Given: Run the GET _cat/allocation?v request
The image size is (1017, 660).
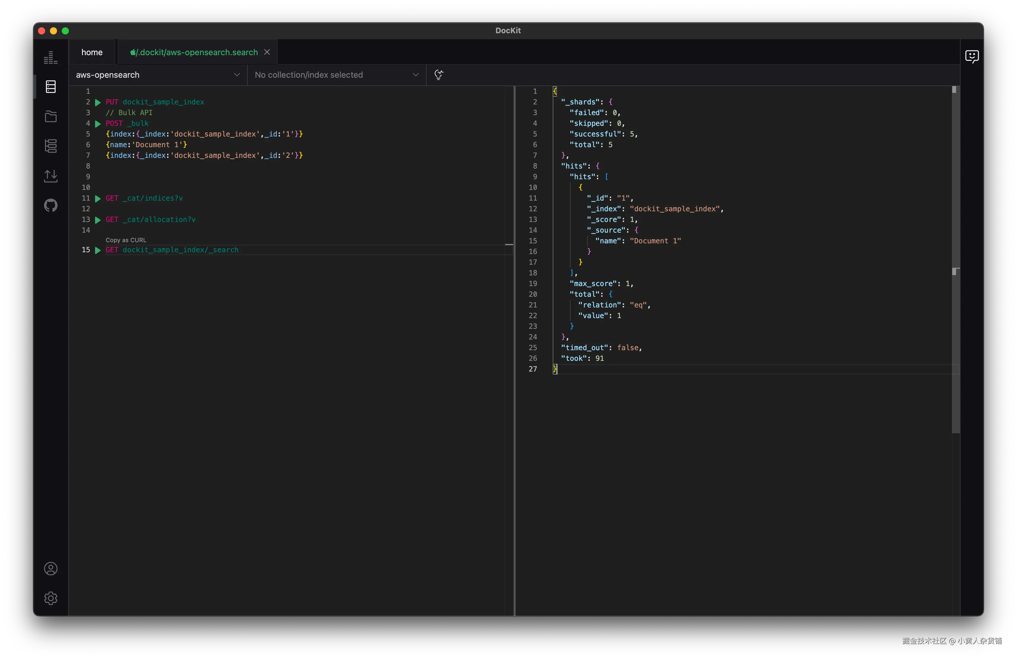Looking at the screenshot, I should click(98, 220).
